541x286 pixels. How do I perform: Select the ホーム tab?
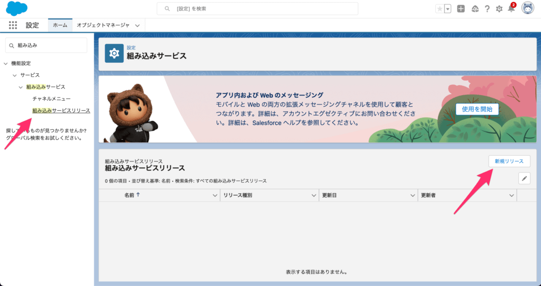[60, 25]
